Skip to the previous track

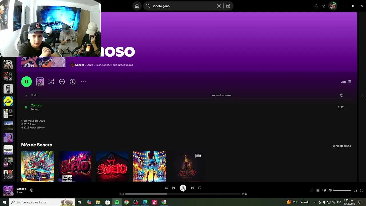(174, 188)
